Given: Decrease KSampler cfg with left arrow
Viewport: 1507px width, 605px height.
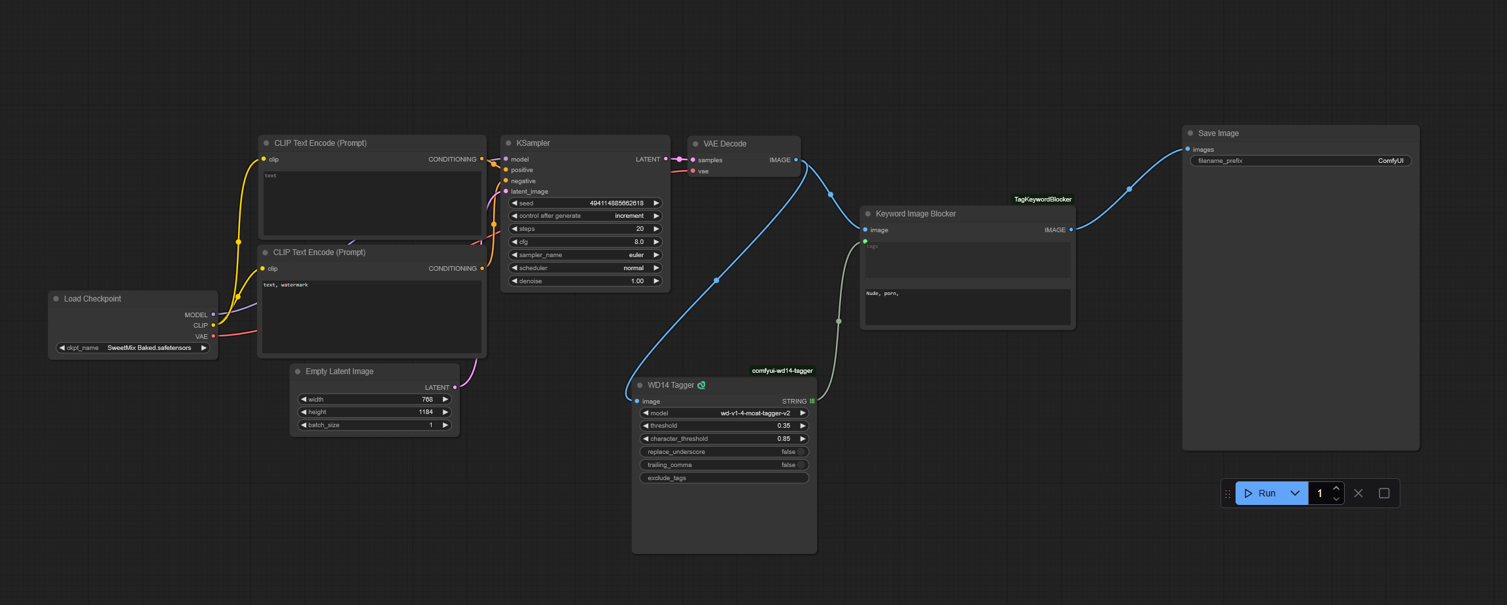Looking at the screenshot, I should (514, 242).
